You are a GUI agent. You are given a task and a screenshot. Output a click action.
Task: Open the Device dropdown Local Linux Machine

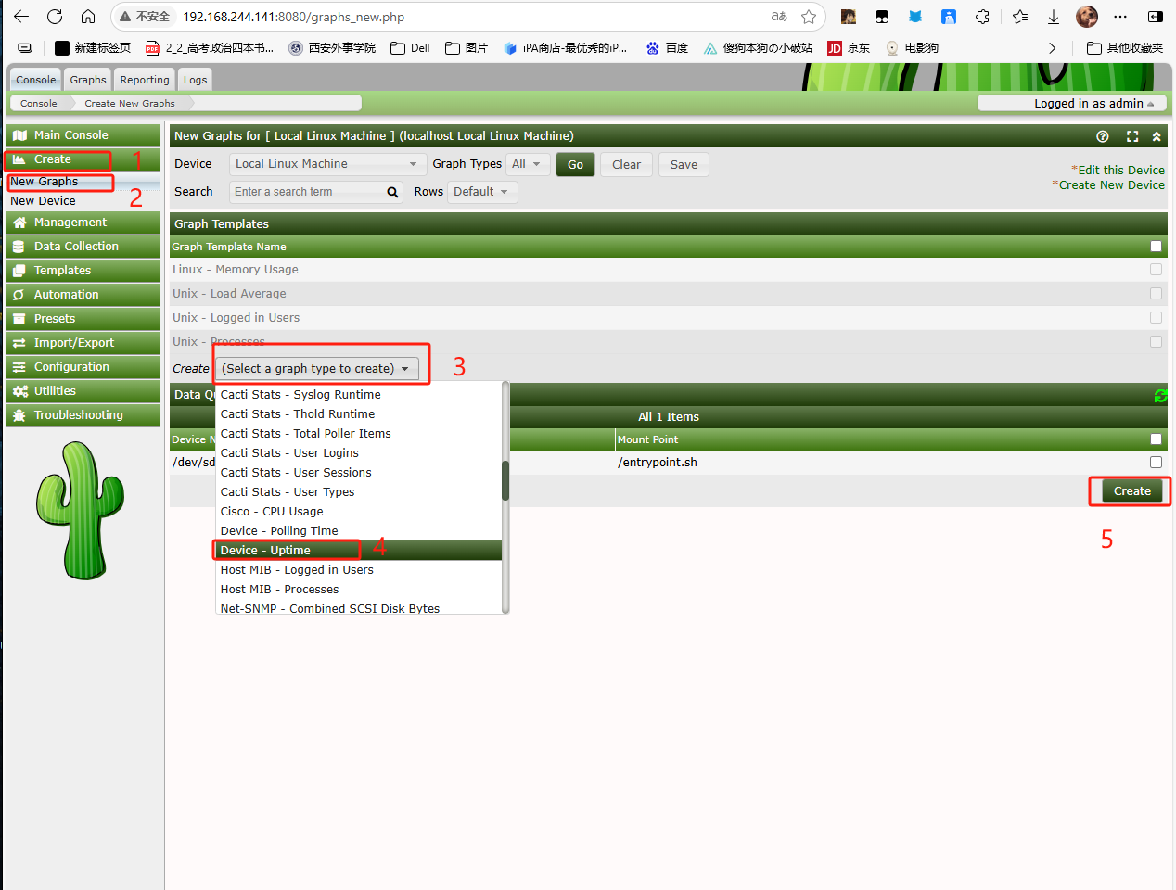327,164
